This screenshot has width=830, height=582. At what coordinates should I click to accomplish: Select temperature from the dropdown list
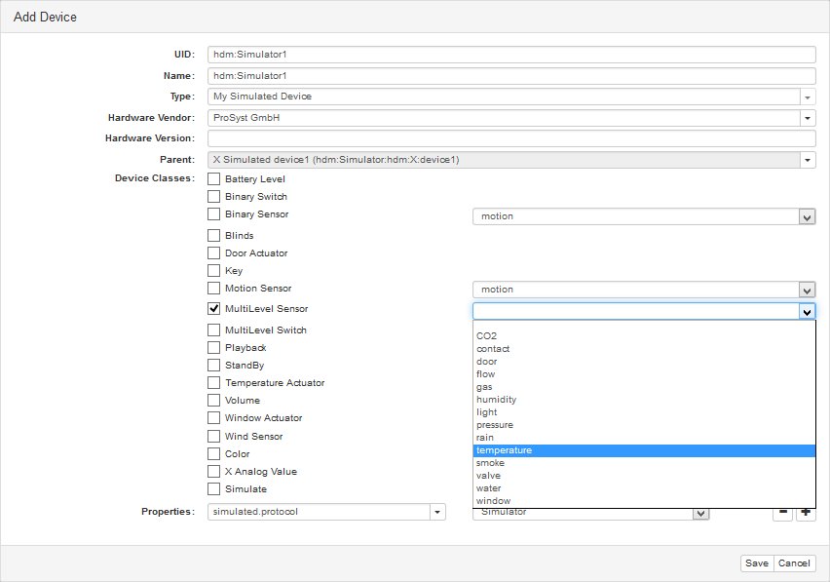(x=643, y=450)
